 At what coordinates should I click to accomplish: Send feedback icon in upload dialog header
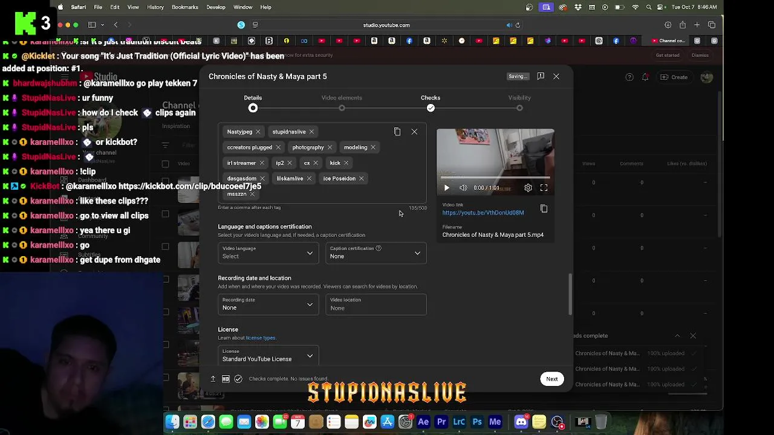(x=541, y=76)
